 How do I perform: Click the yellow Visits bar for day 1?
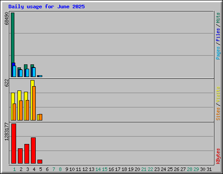click(13, 107)
